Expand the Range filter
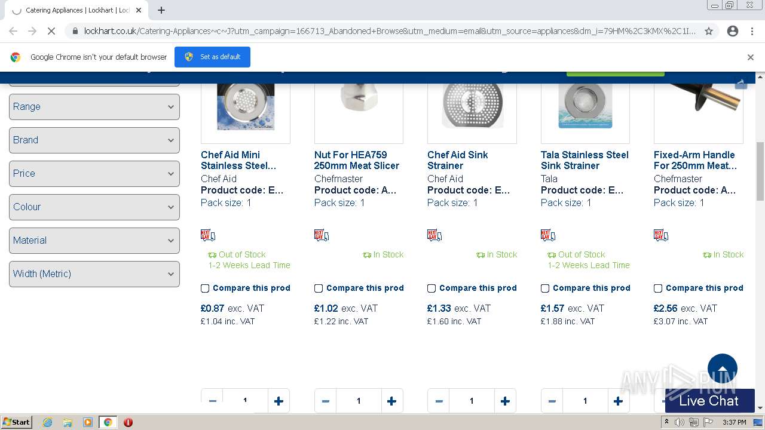 tap(94, 107)
